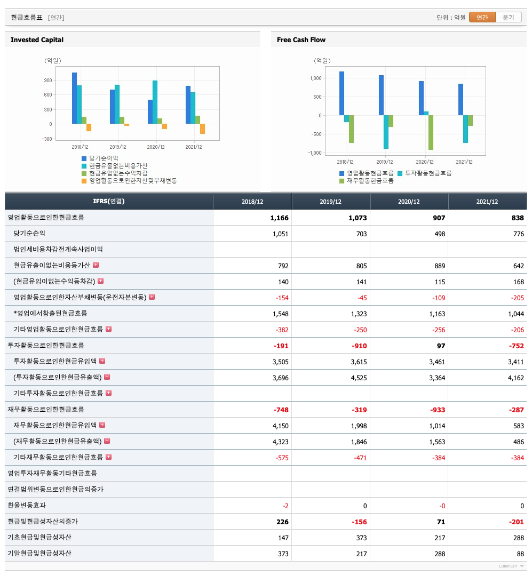This screenshot has height=576, width=532.
Task: Click the Invested Capital chart title
Action: coord(37,39)
